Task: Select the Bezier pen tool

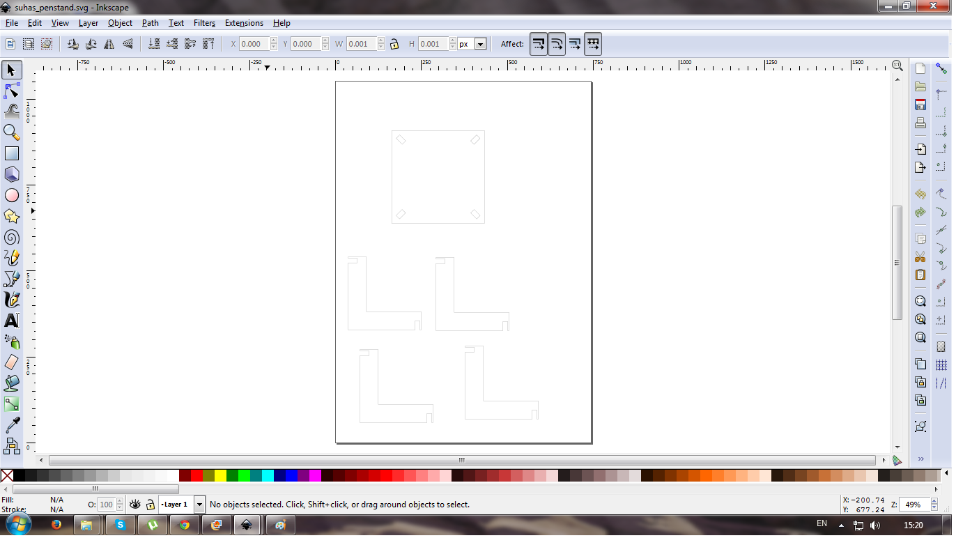Action: tap(11, 279)
